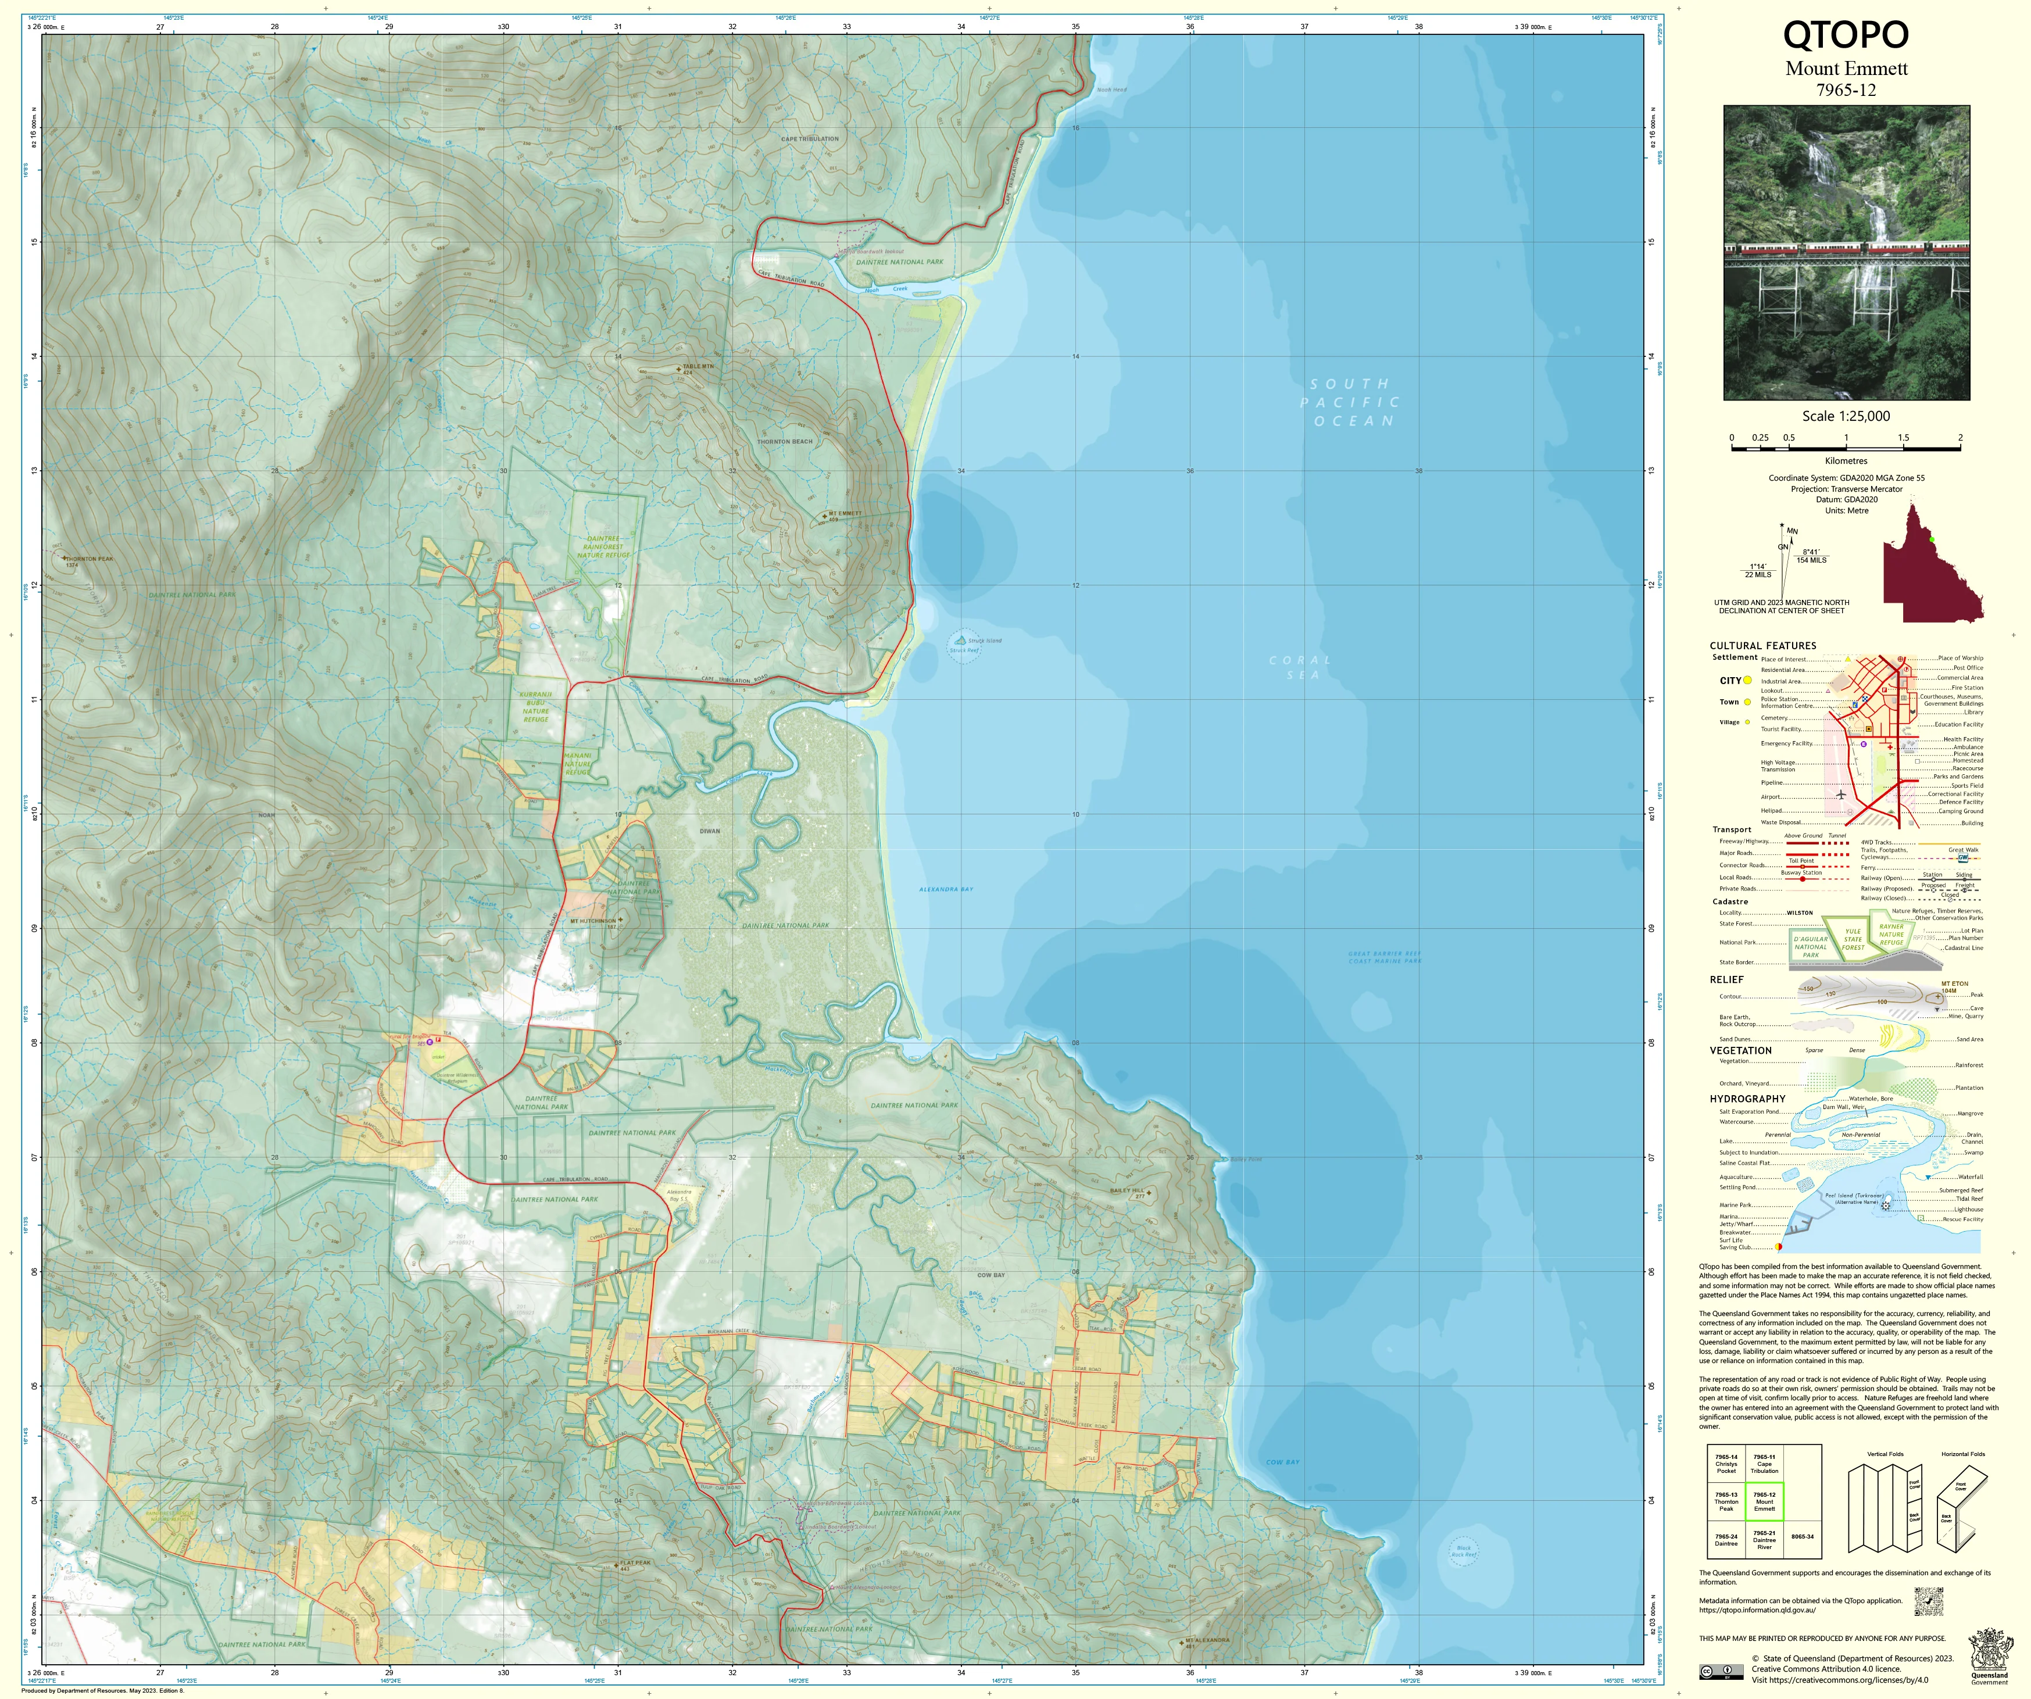Click the Homestead symbol in the Cultural Features legend
The height and width of the screenshot is (1699, 2031).
click(1918, 761)
